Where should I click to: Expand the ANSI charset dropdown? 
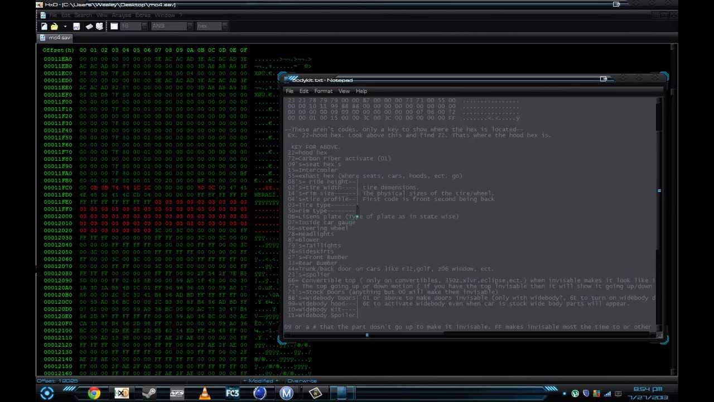[x=190, y=26]
